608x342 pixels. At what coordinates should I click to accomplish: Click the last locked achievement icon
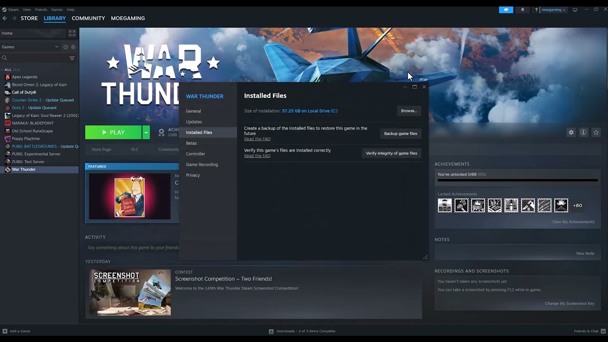[x=561, y=205]
